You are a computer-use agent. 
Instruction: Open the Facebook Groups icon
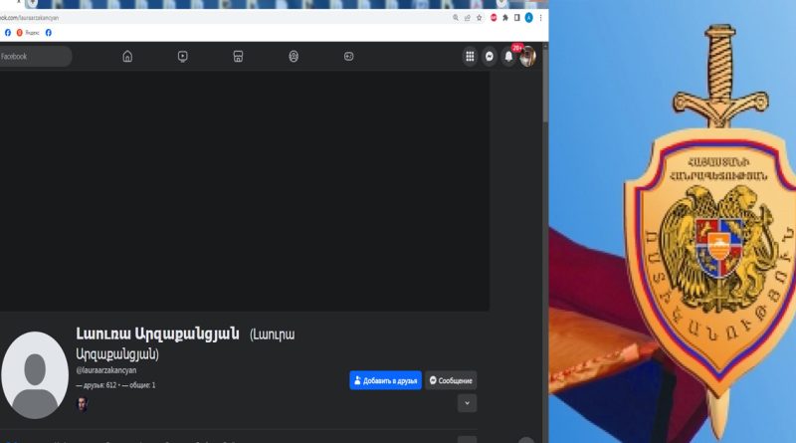[x=294, y=57]
